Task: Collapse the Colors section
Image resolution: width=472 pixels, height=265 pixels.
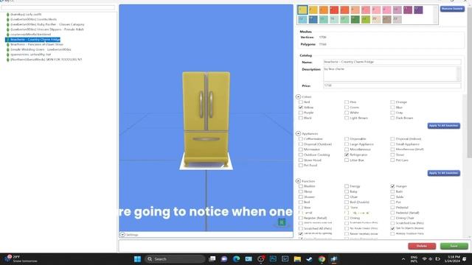Action: [298, 96]
